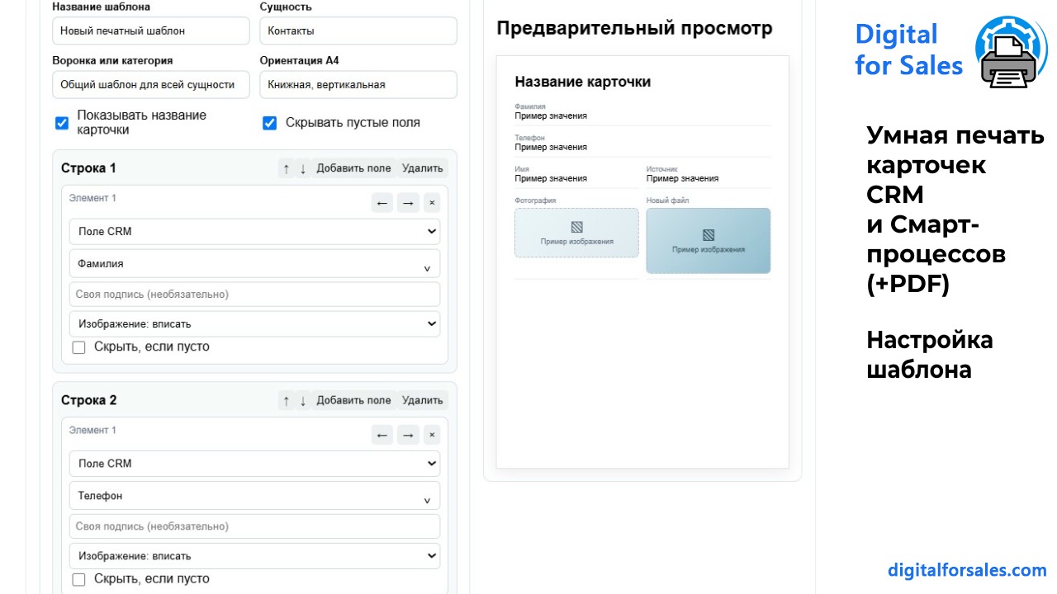Open the Сущность 'Контакты' selector
Screen dimensions: 1057x594
[x=358, y=31]
